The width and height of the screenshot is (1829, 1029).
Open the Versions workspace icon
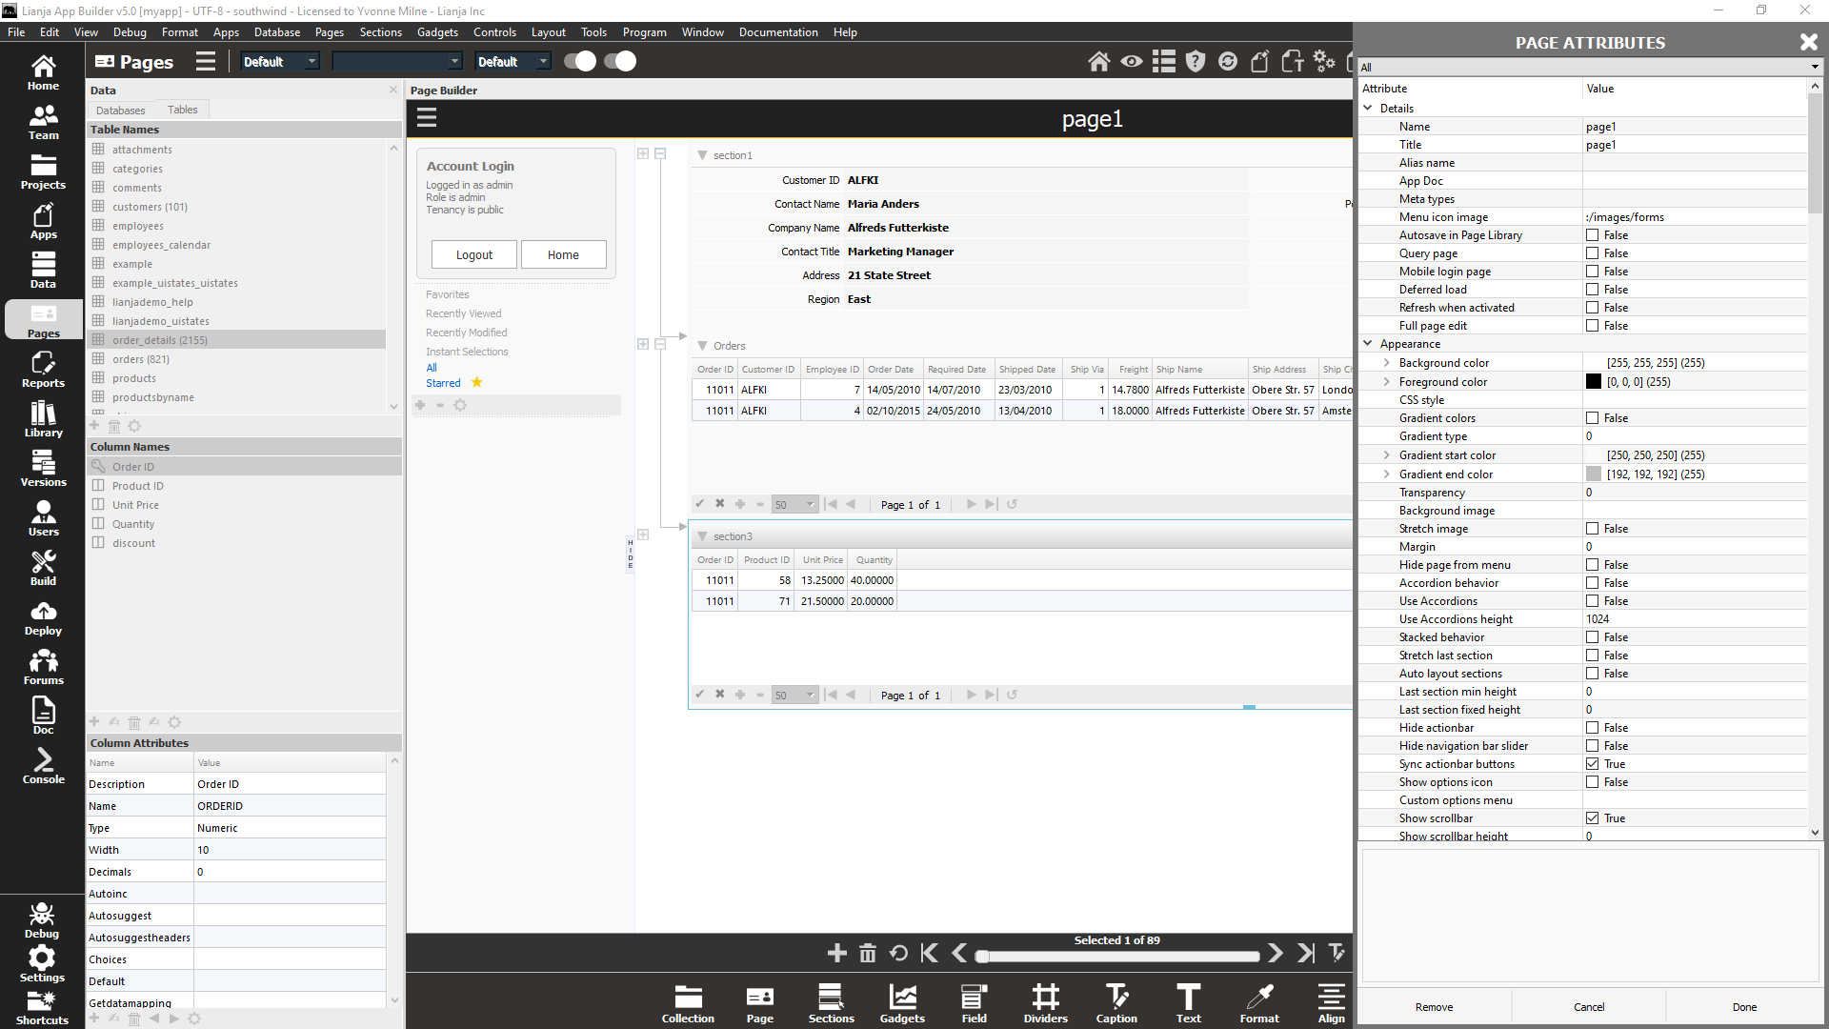43,469
